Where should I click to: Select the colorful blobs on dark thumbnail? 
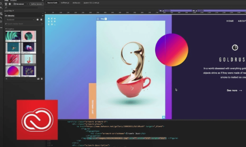(x=29, y=48)
